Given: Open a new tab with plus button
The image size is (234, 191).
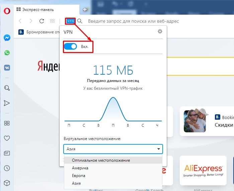Looking at the screenshot, I should pyautogui.click(x=85, y=10).
